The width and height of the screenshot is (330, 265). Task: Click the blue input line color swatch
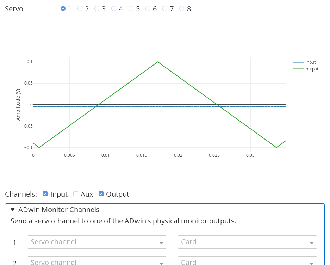[298, 62]
